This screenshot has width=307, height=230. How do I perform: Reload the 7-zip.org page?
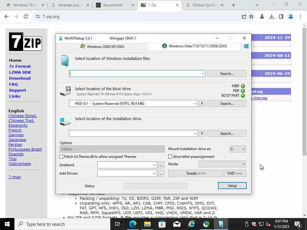[26, 17]
